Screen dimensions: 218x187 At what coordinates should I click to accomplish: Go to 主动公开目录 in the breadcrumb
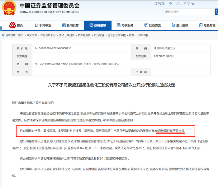(x=67, y=35)
